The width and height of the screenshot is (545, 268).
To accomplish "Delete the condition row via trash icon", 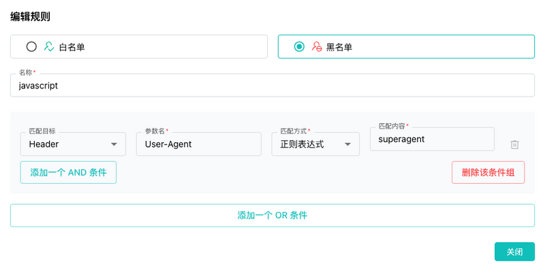I will pyautogui.click(x=514, y=145).
